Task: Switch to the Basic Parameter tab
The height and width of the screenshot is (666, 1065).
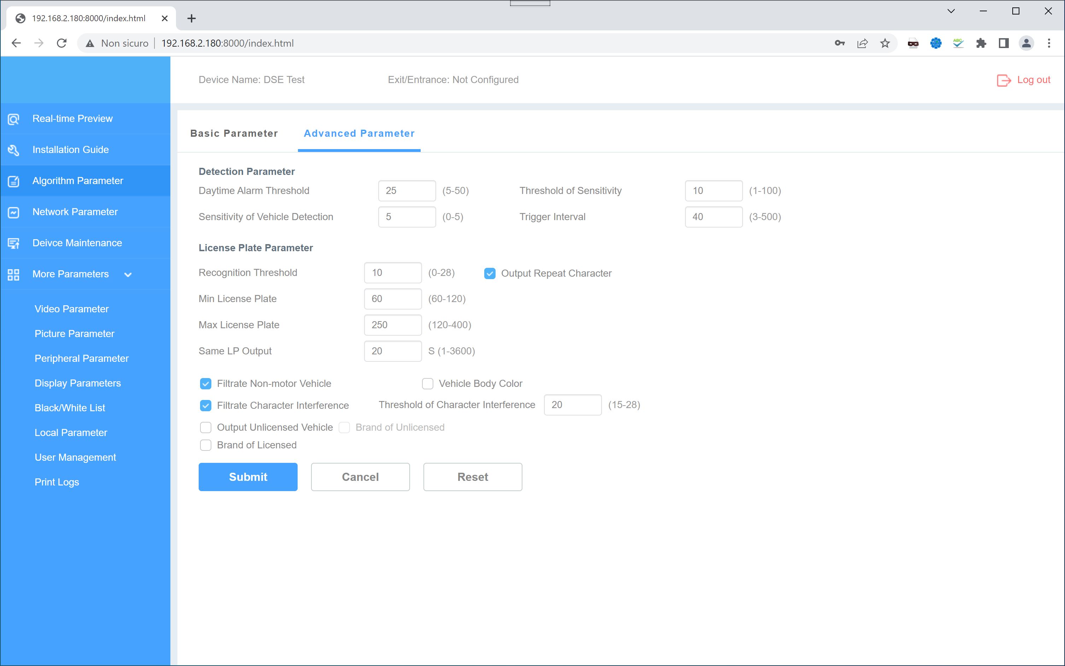Action: 234,134
